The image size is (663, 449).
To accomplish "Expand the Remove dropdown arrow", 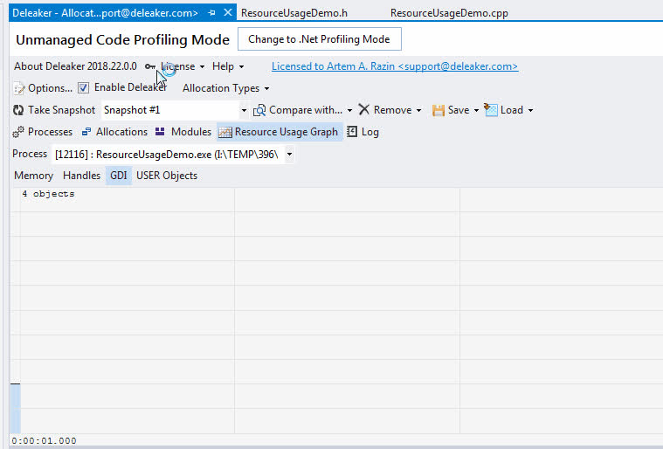I will coord(418,110).
